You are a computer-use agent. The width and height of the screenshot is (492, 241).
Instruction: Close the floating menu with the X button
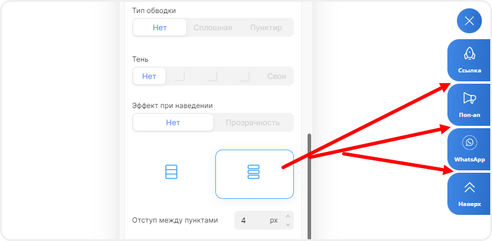point(469,21)
